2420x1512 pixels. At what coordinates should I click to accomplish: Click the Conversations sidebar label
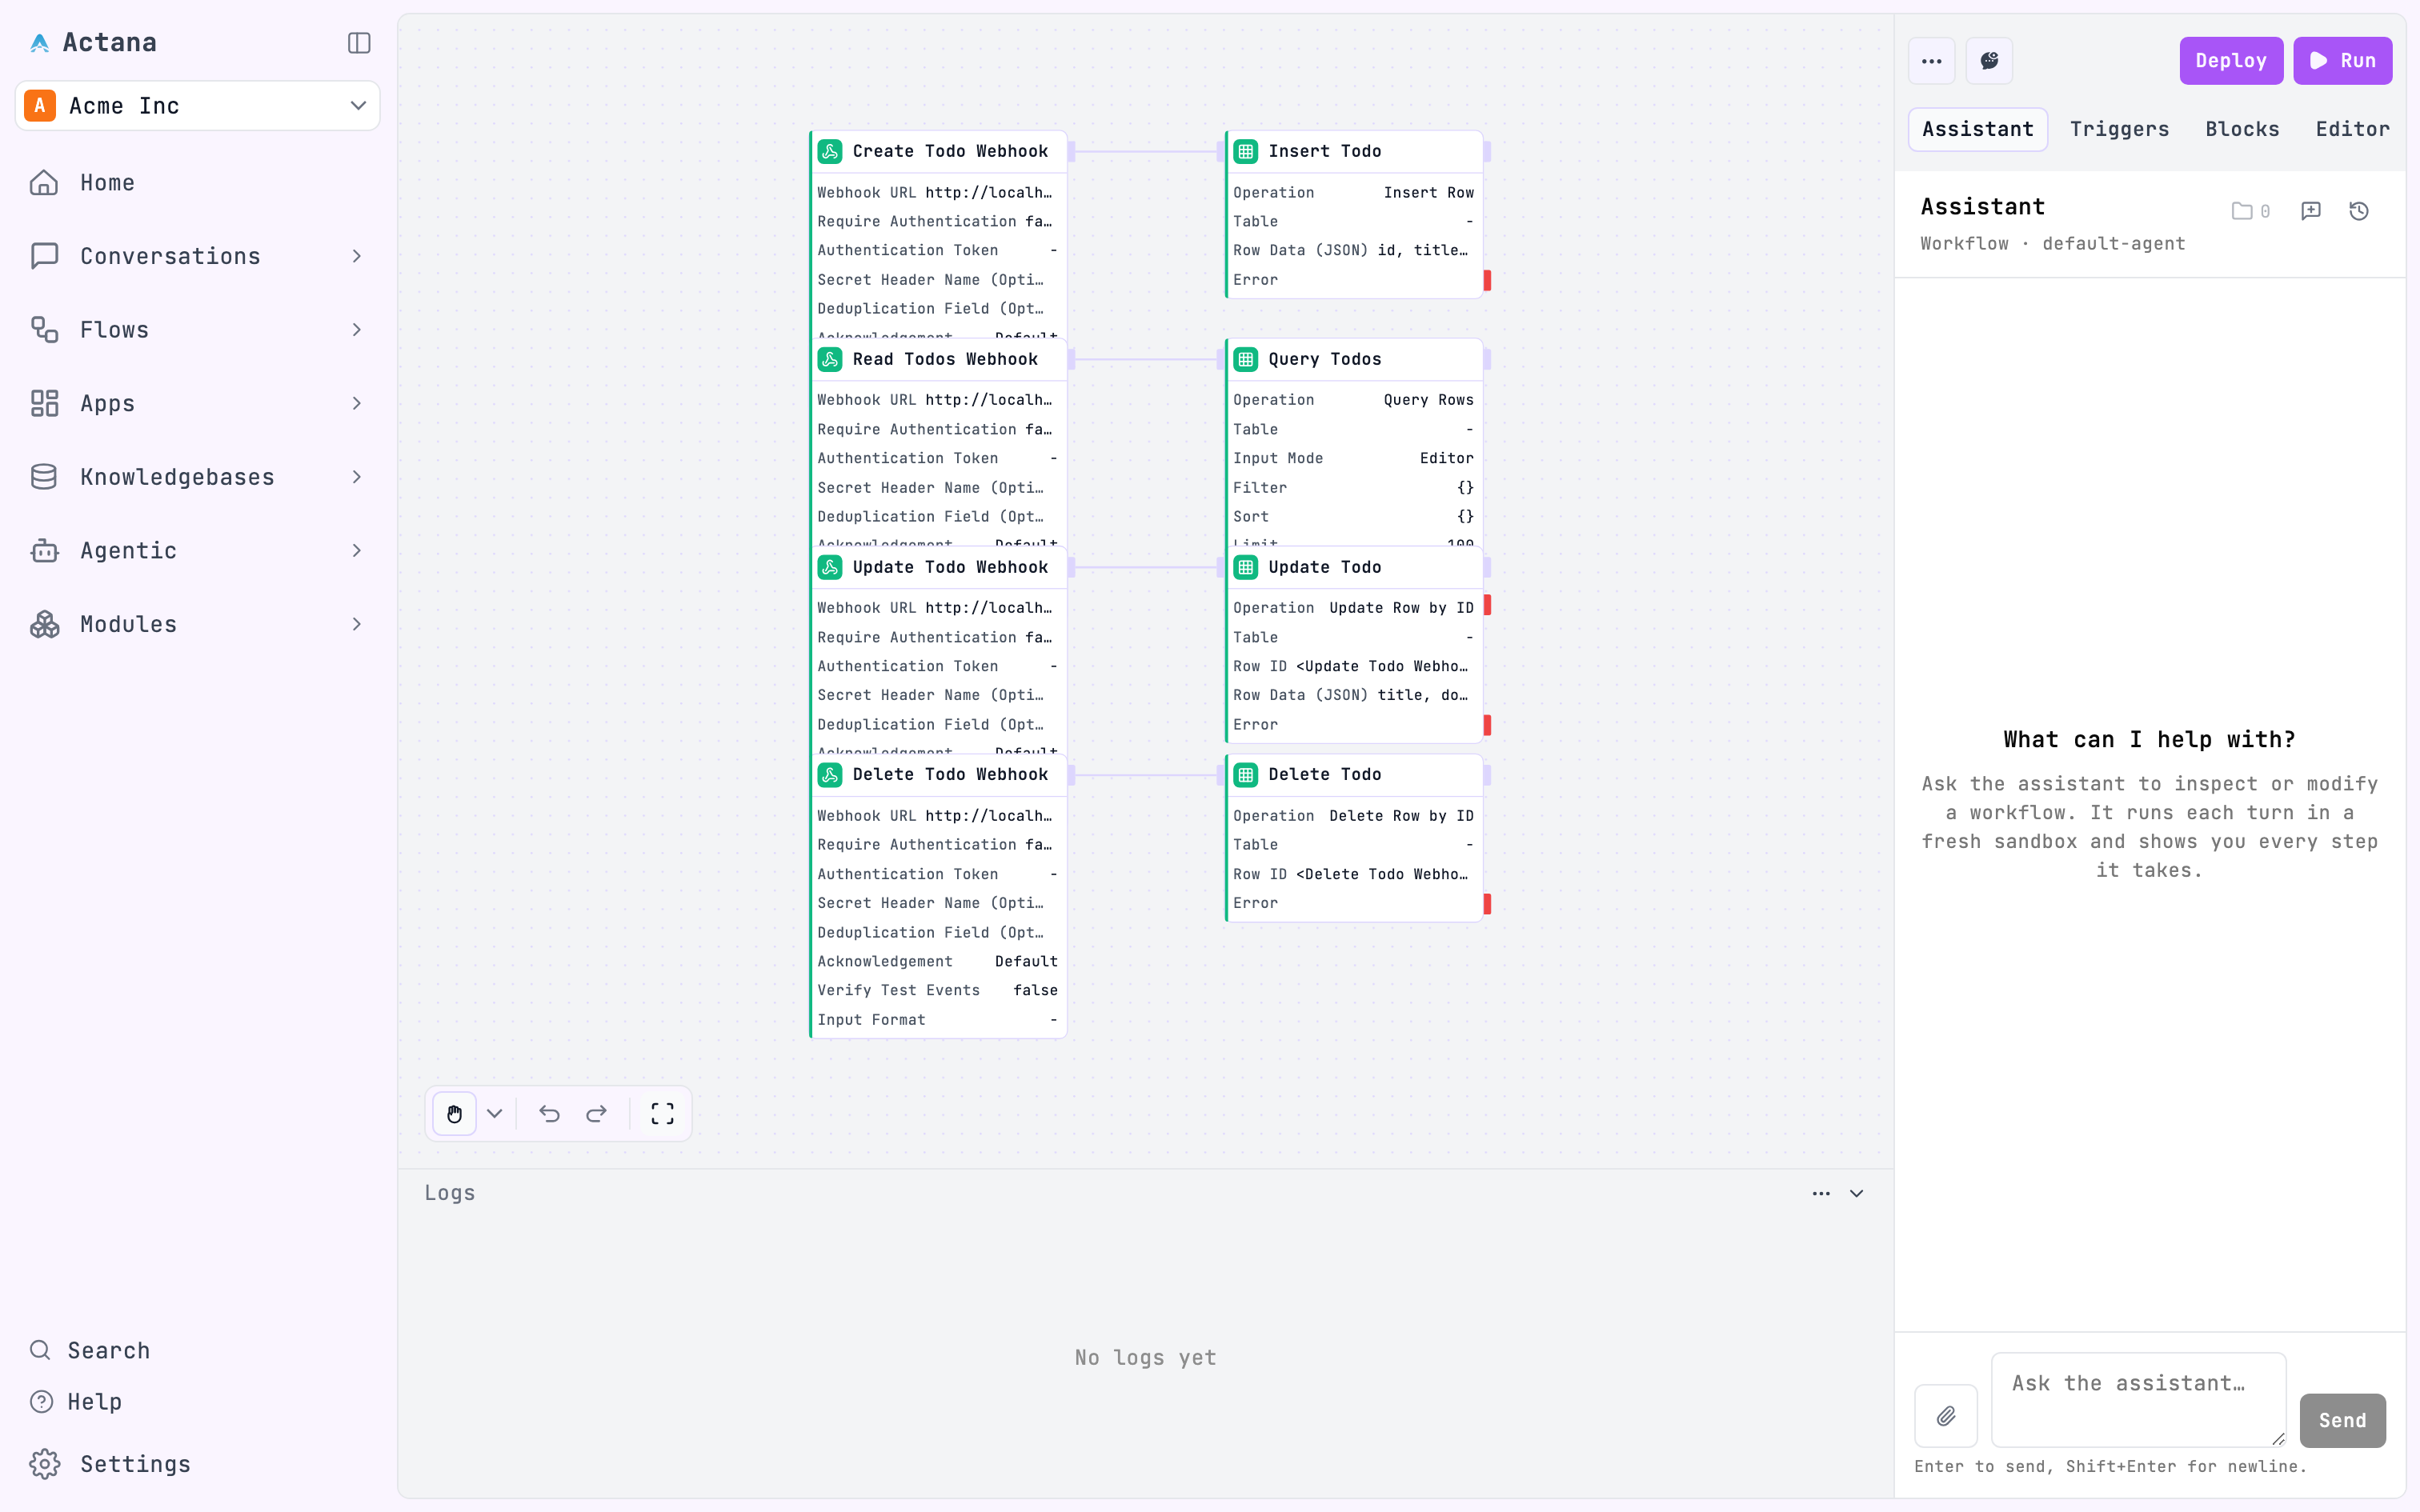point(170,256)
